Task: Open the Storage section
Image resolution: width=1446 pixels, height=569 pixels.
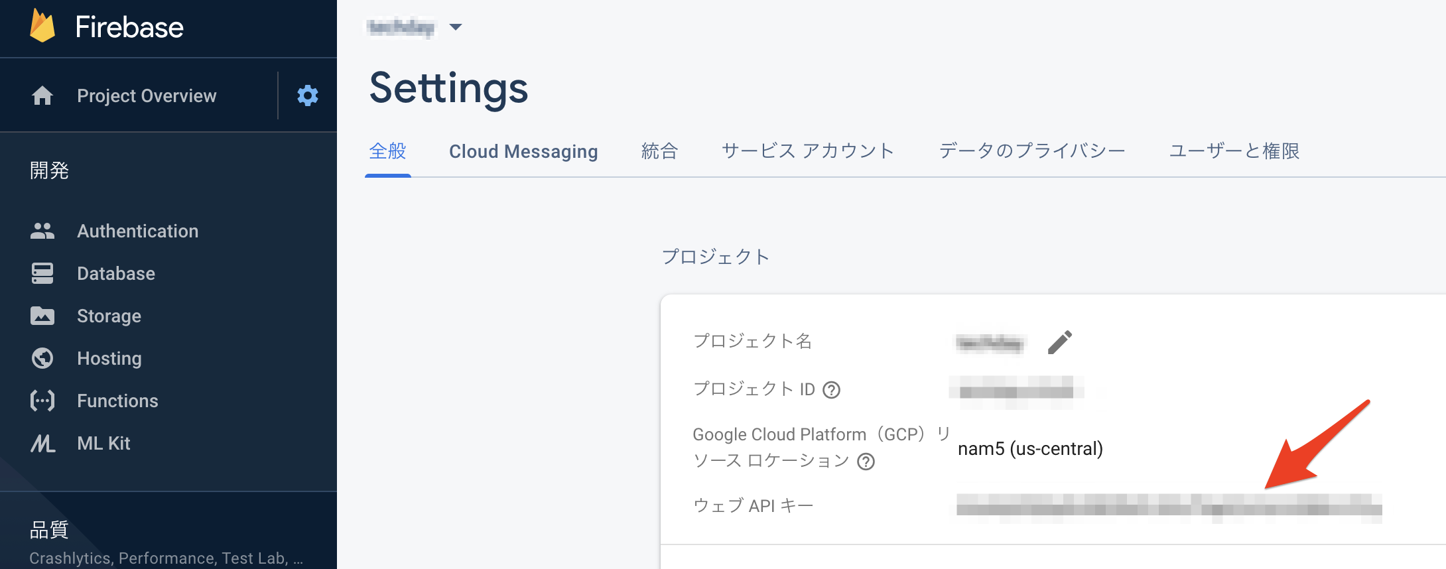Action: (109, 316)
